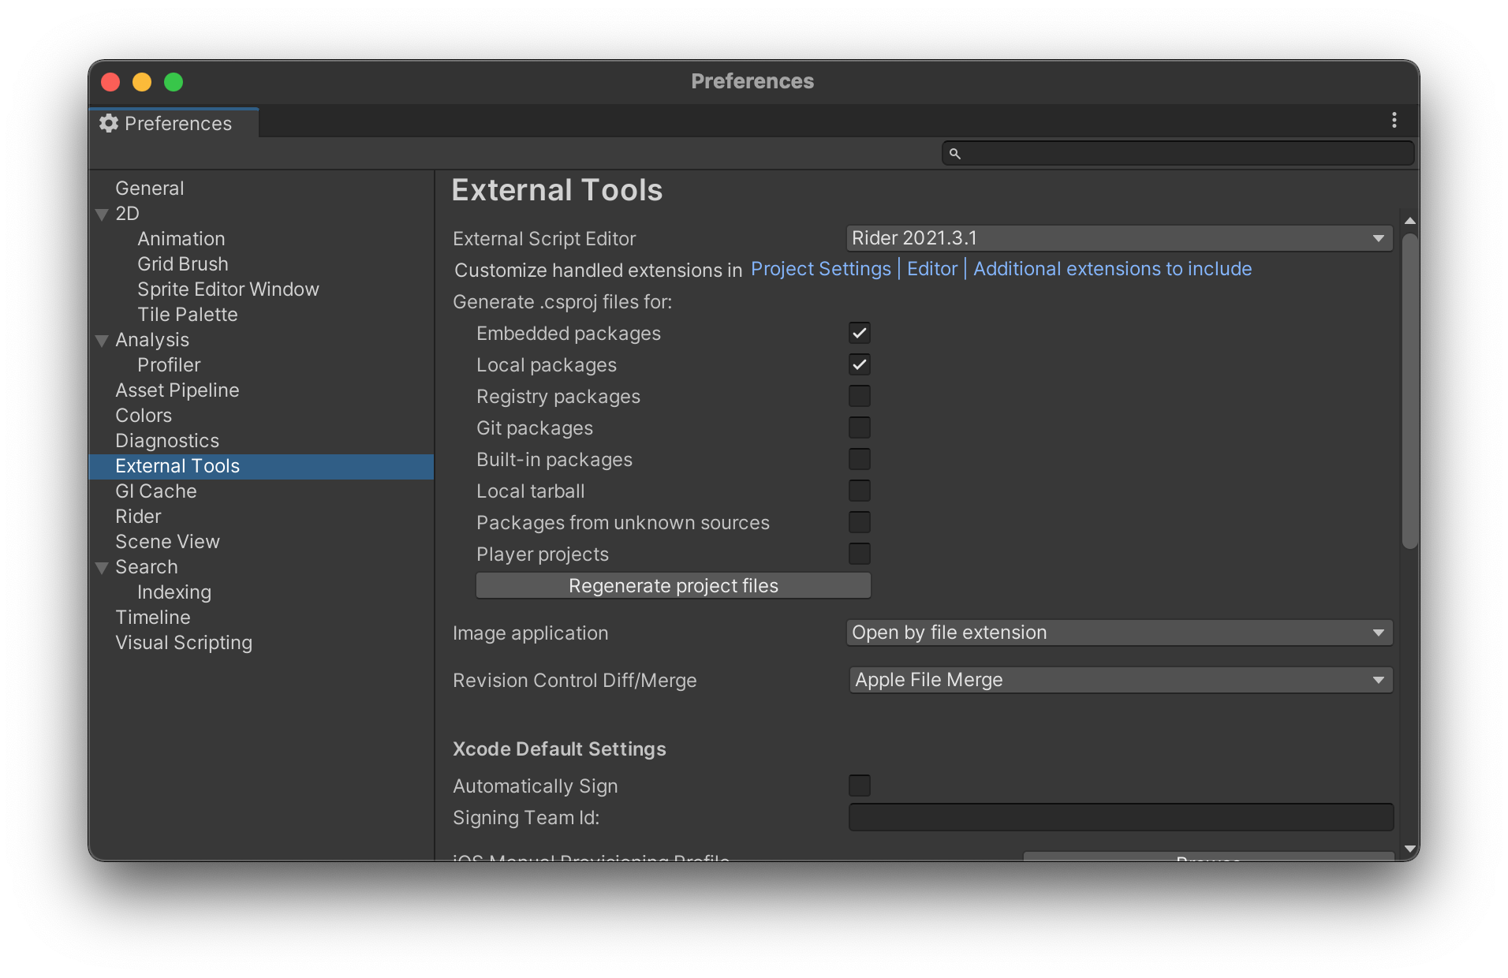Open the three-dot window options menu

pyautogui.click(x=1394, y=120)
